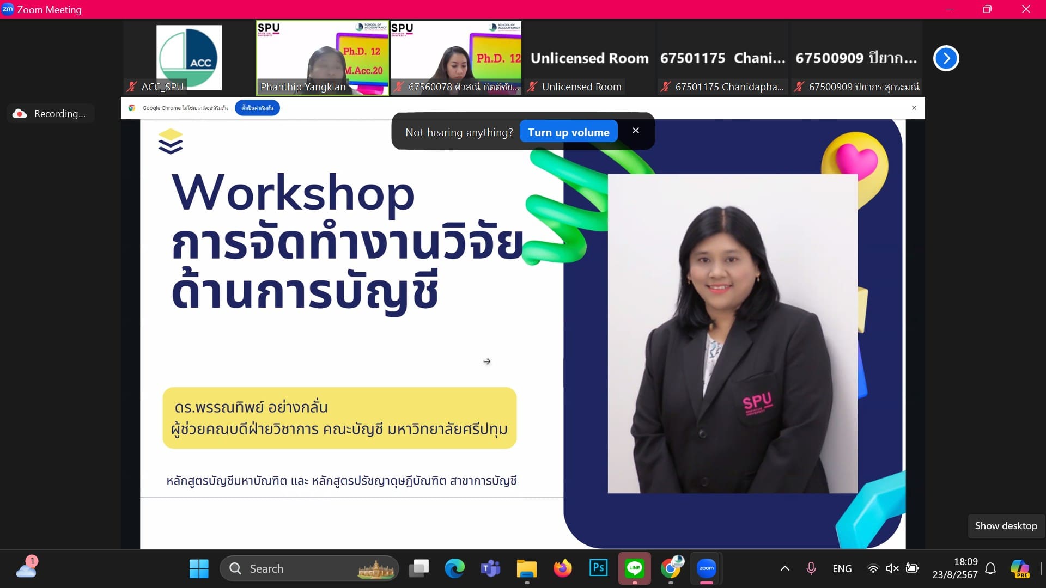Expand hidden icons in the system tray
Viewport: 1046px width, 588px height.
(784, 568)
